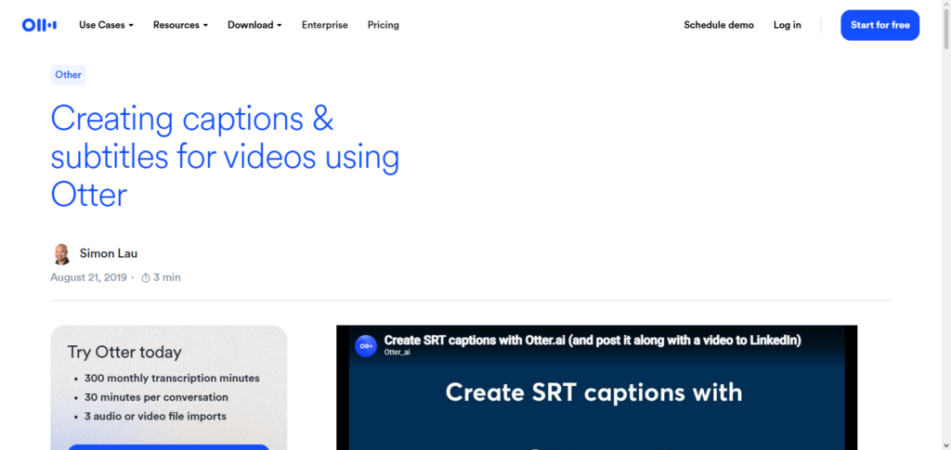Click the Try Otter today heading
Screen dimensions: 951x450
click(124, 352)
